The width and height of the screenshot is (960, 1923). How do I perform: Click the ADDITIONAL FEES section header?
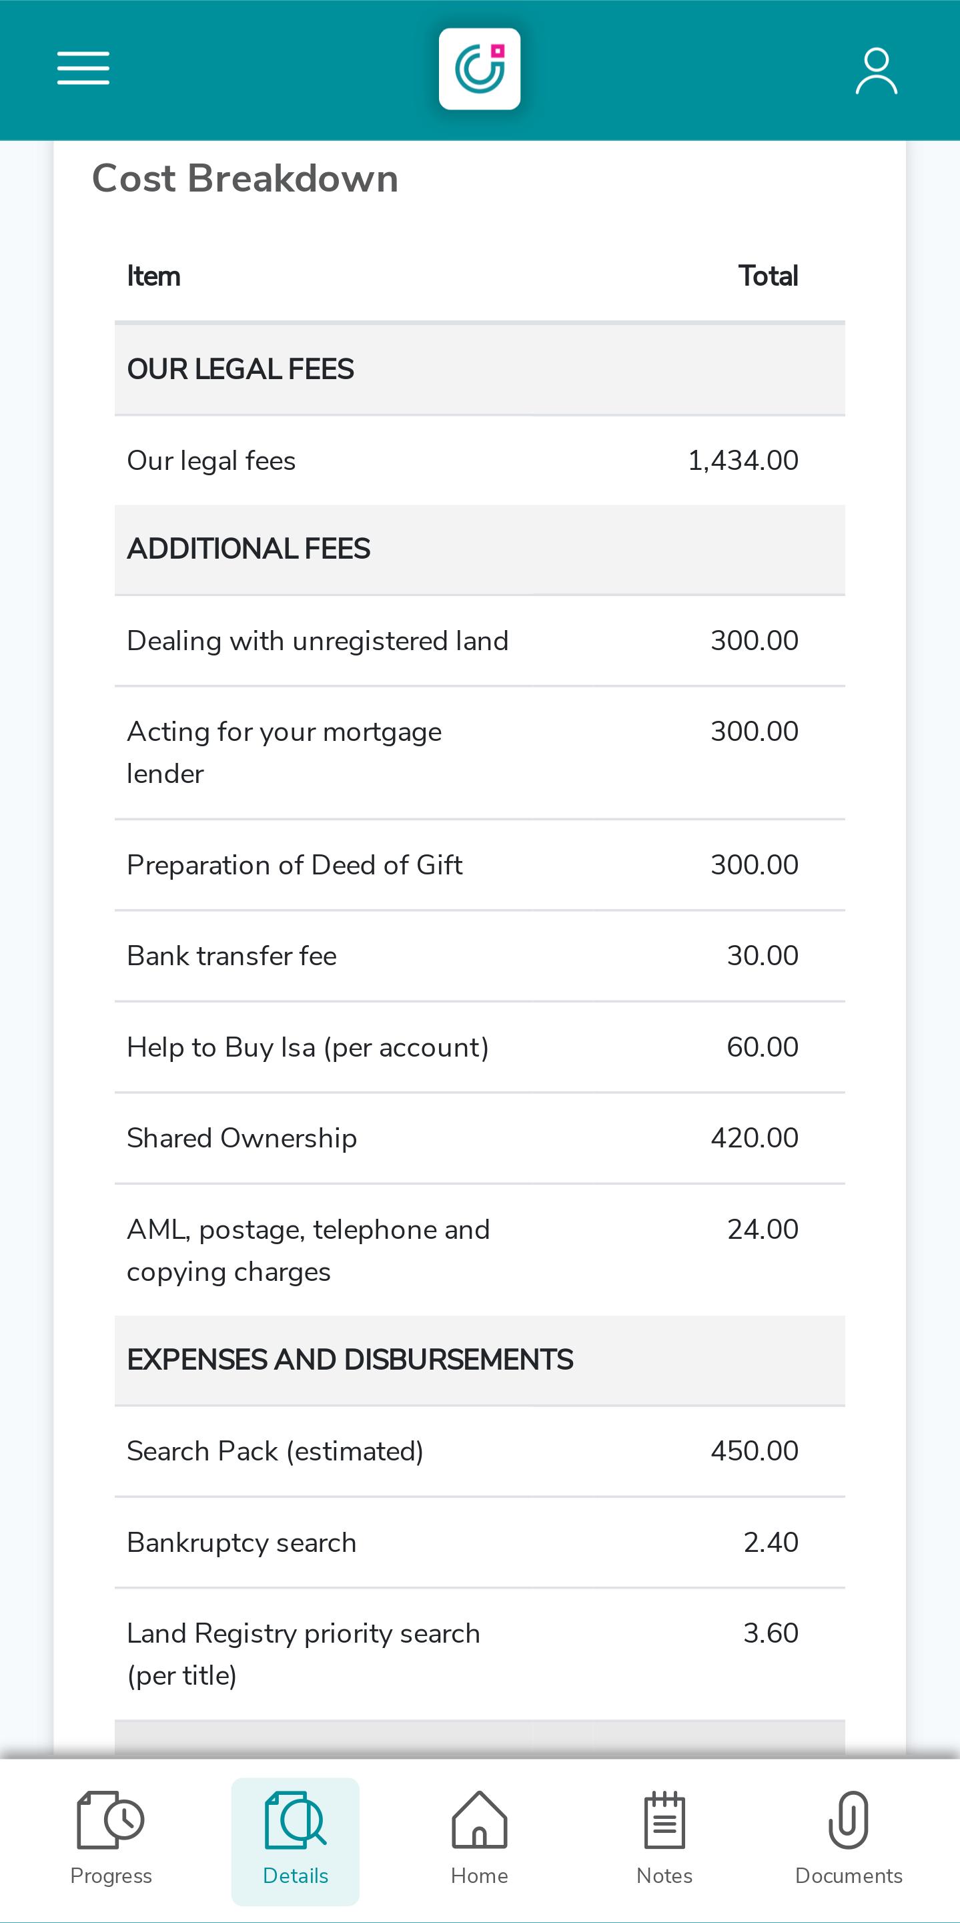point(480,550)
